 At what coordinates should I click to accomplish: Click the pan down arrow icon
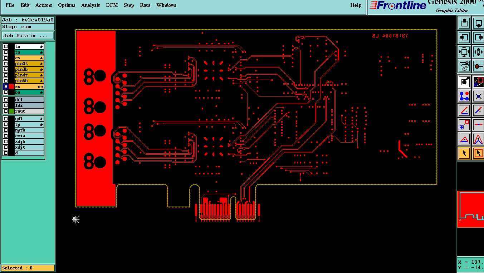pos(478,23)
